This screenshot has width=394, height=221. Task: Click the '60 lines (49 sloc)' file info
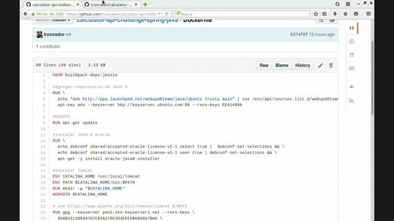[x=58, y=65]
